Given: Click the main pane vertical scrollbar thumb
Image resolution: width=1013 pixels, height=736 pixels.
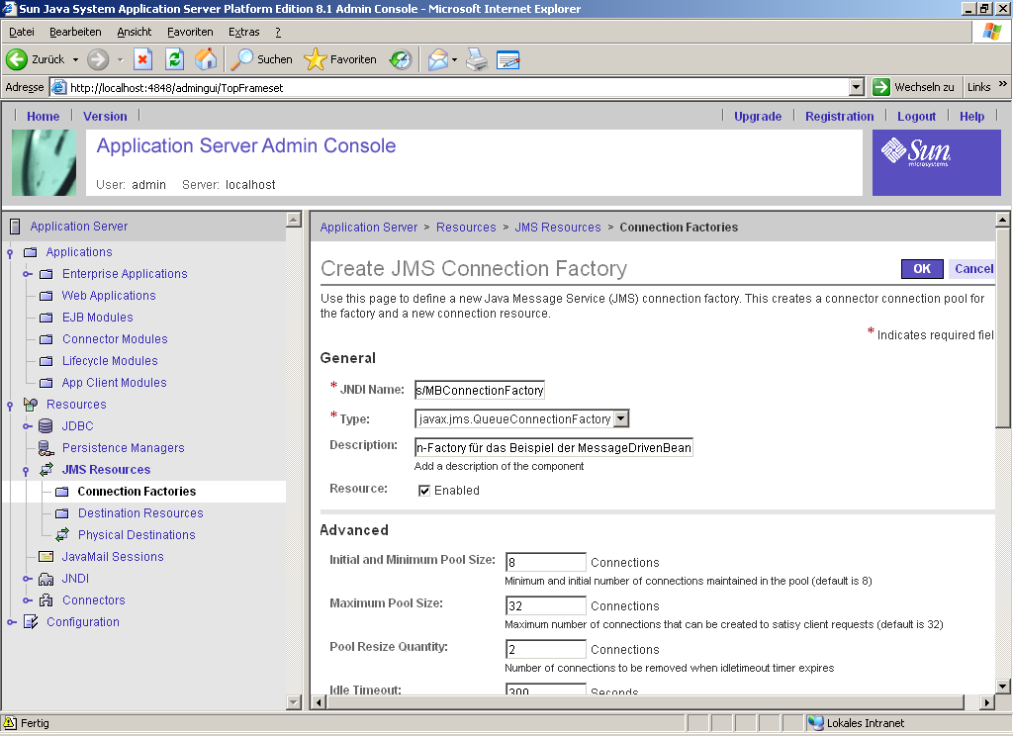Looking at the screenshot, I should [1002, 326].
